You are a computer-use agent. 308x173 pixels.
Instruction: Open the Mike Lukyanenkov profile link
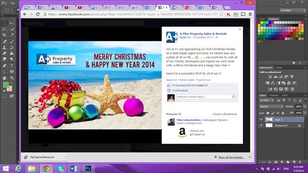[x=188, y=120]
